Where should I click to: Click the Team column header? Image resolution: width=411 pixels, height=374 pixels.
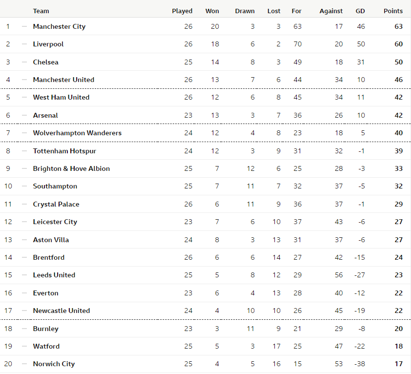pos(41,11)
